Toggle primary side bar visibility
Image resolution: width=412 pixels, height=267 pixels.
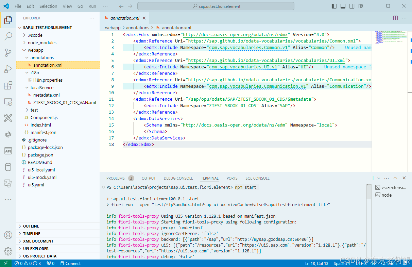pos(334,6)
